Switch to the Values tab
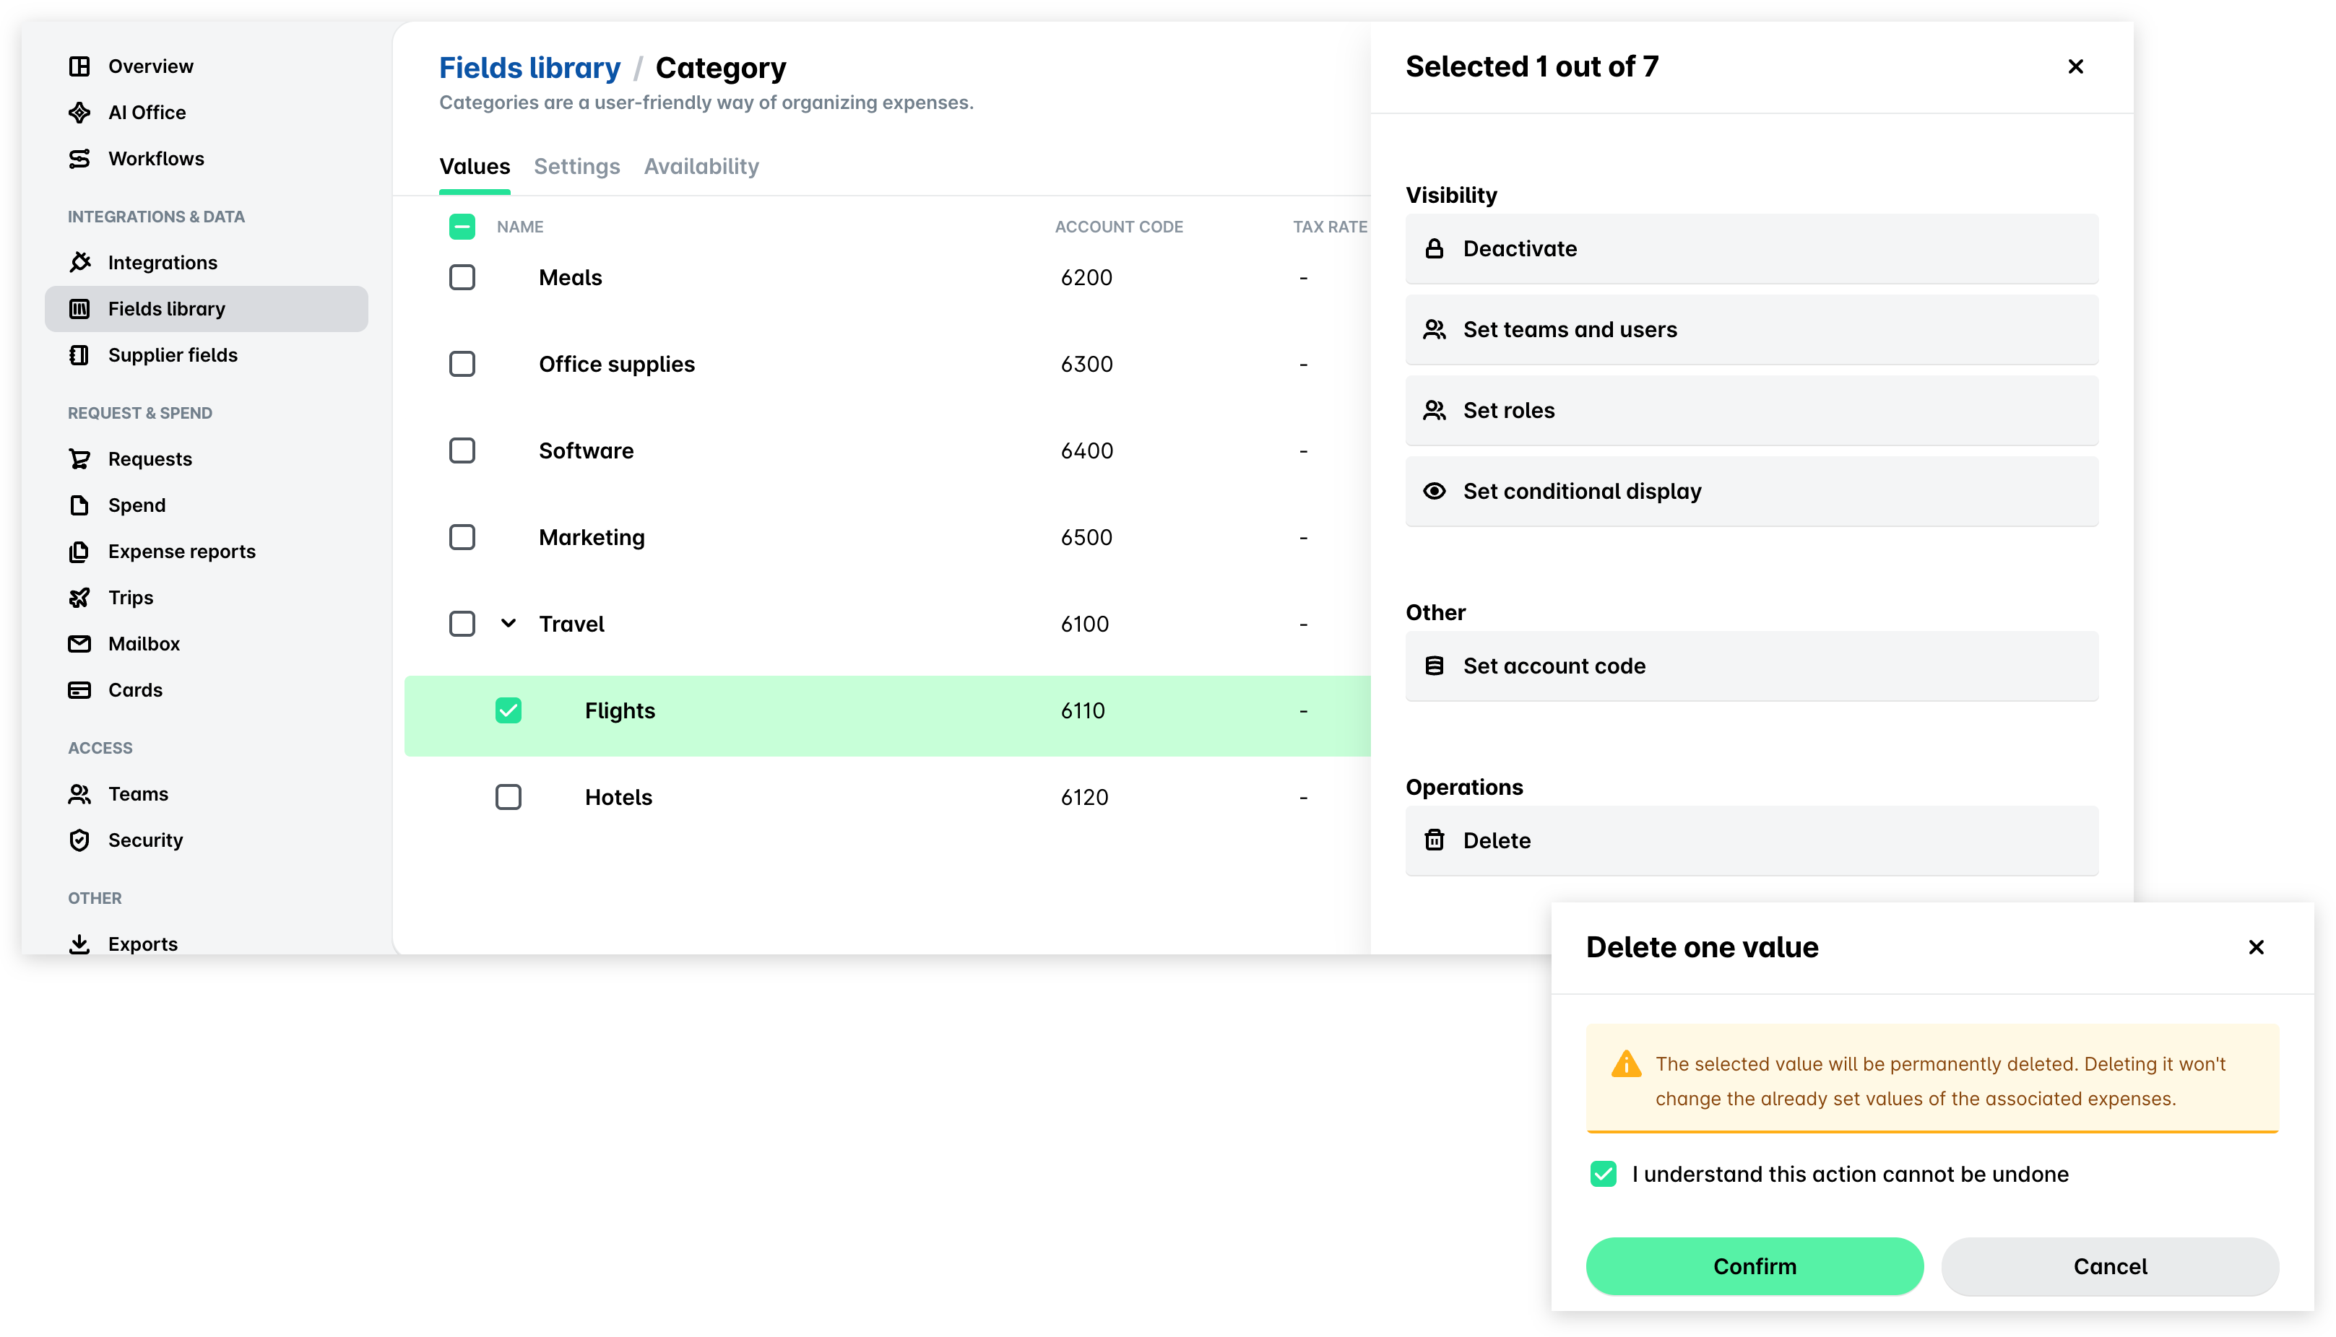This screenshot has width=2336, height=1337. pyautogui.click(x=474, y=166)
